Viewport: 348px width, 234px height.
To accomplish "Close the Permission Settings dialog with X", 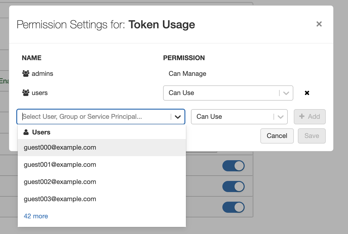I will (319, 24).
